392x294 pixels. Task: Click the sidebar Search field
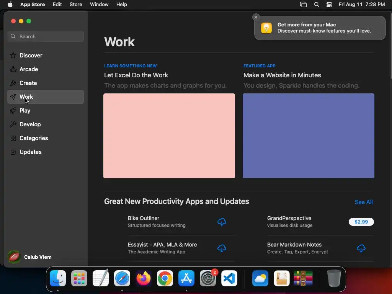coord(46,36)
